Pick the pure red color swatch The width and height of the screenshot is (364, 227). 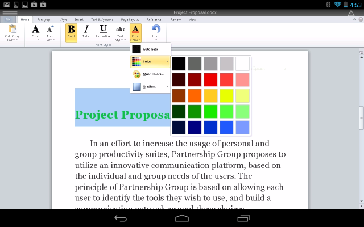point(210,79)
